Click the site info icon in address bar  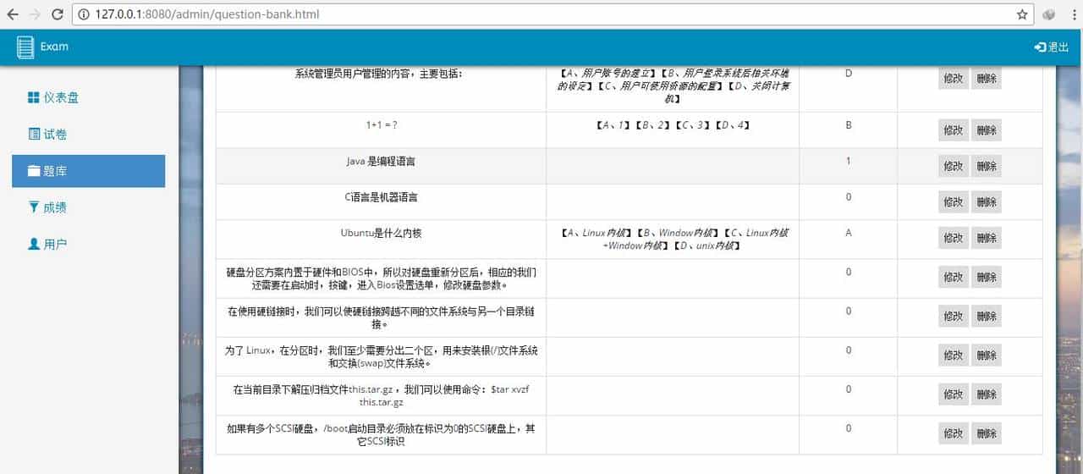click(x=85, y=14)
